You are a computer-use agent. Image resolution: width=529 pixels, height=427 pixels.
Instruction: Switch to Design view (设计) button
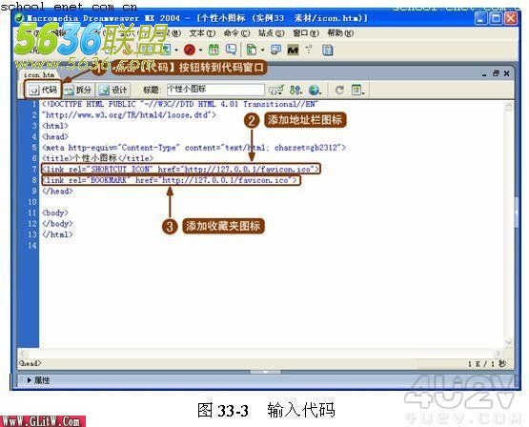[113, 90]
